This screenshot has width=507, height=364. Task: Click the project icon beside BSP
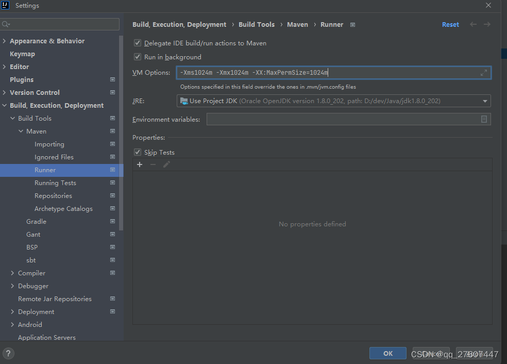112,247
